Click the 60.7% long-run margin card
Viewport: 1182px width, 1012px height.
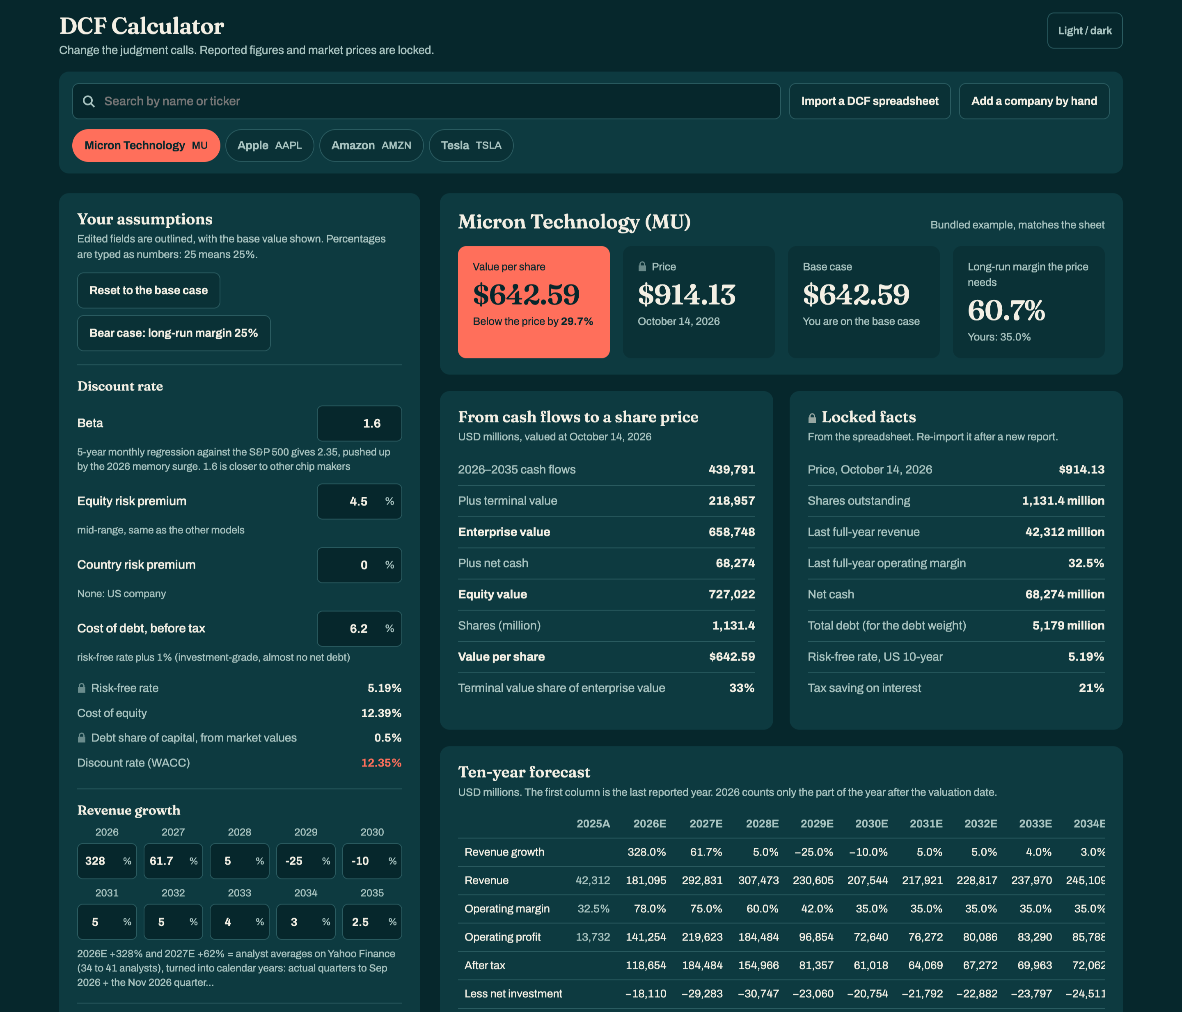coord(1029,302)
